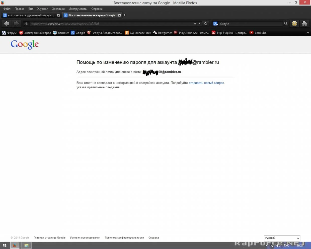The height and width of the screenshot is (249, 311).
Task: Open the address bar history dropdown arrow
Action: pyautogui.click(x=200, y=24)
